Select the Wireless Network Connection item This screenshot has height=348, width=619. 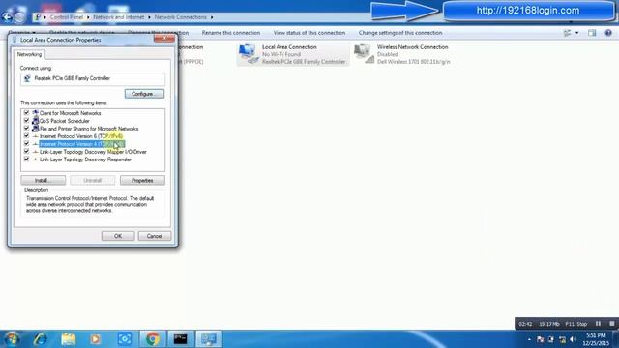402,54
